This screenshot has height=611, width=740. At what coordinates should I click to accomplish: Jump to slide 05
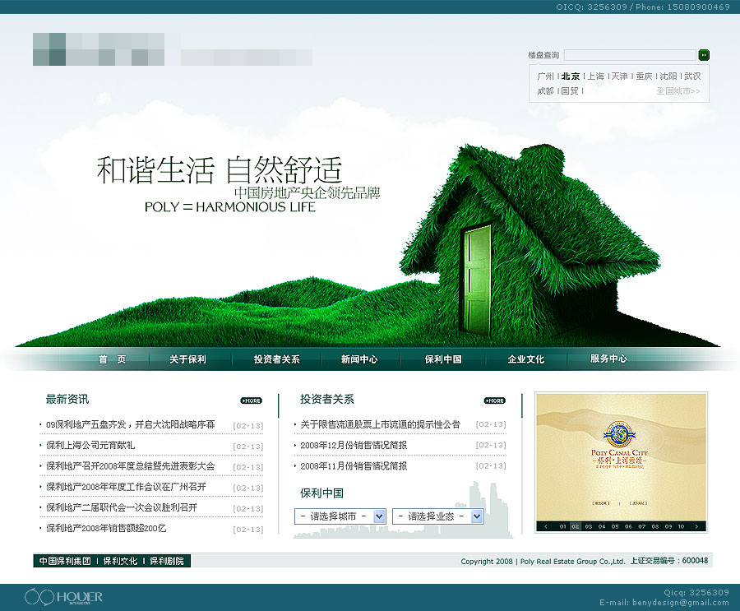coord(615,526)
